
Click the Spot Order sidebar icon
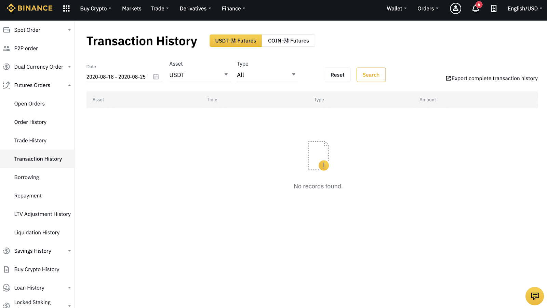(x=6, y=30)
